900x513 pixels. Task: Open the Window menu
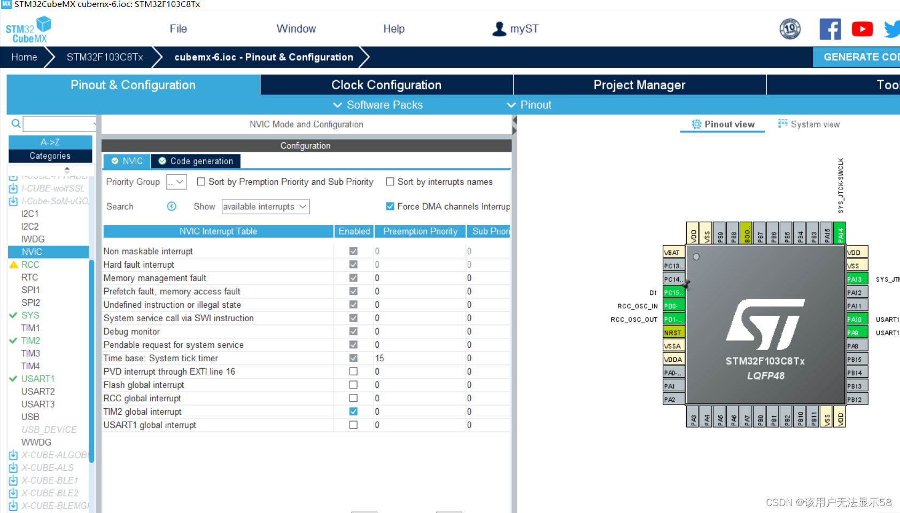point(296,29)
